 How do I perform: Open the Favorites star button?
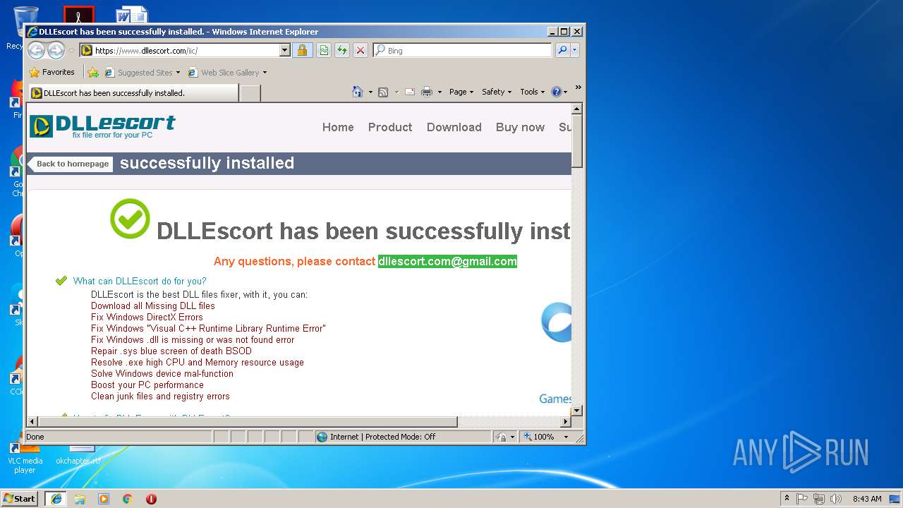[51, 72]
